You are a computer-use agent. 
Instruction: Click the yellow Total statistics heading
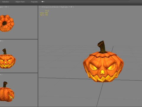47,11
